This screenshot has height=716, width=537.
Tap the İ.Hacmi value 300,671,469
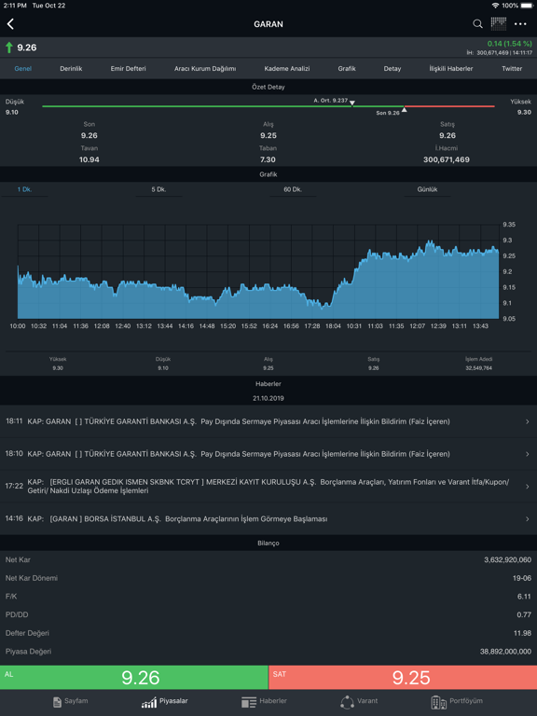click(447, 159)
